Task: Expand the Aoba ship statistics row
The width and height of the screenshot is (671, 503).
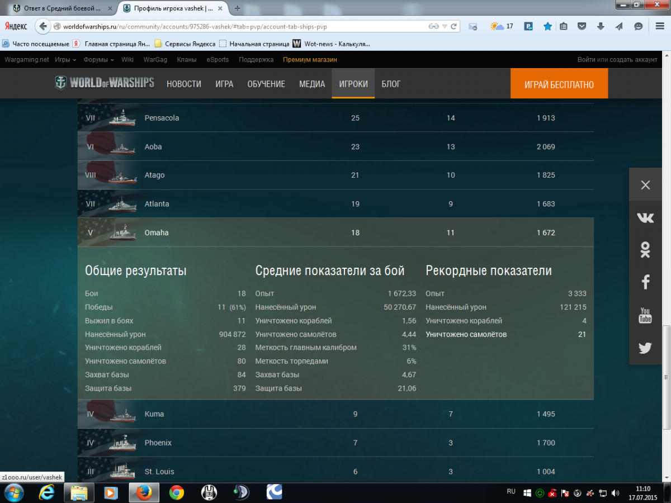Action: [x=335, y=146]
